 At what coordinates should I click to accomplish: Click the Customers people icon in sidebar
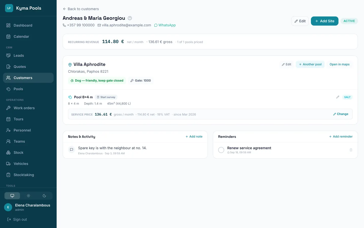click(8, 78)
